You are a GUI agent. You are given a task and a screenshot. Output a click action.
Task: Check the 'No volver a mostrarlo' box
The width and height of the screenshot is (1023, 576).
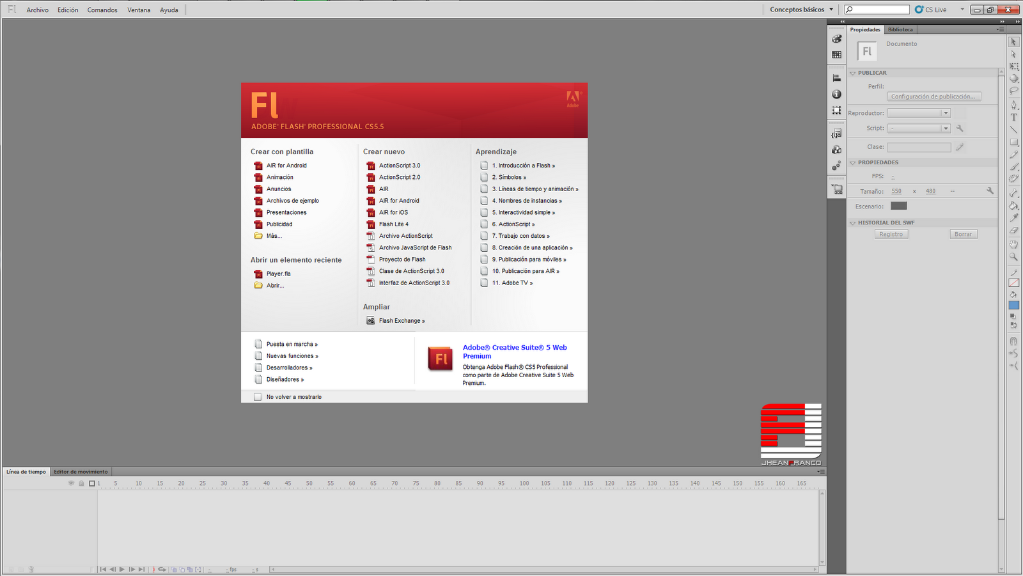coord(258,397)
